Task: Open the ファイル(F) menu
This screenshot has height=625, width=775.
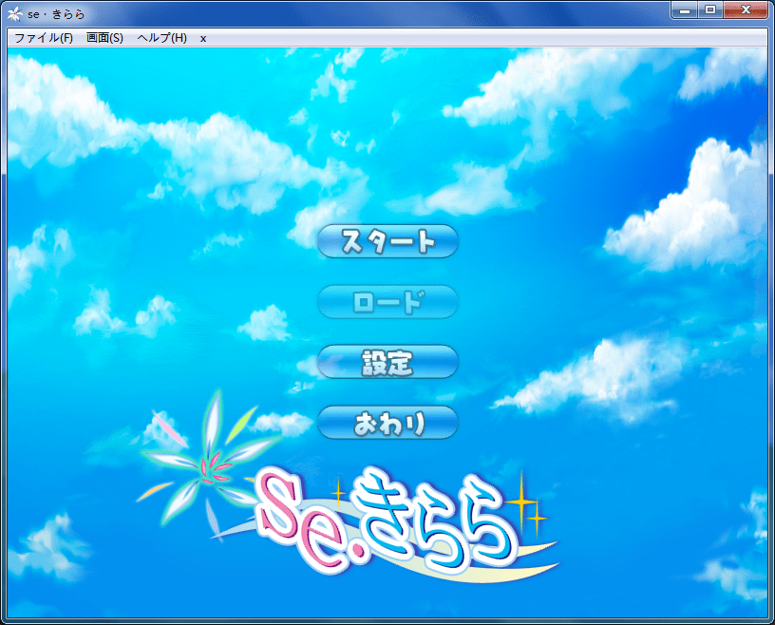Action: (43, 38)
